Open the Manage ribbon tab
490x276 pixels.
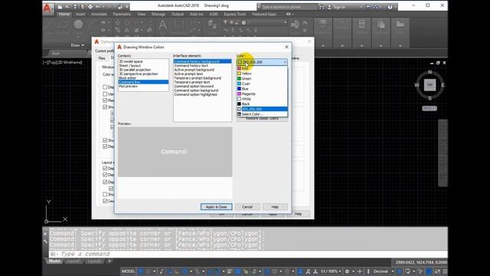point(158,14)
